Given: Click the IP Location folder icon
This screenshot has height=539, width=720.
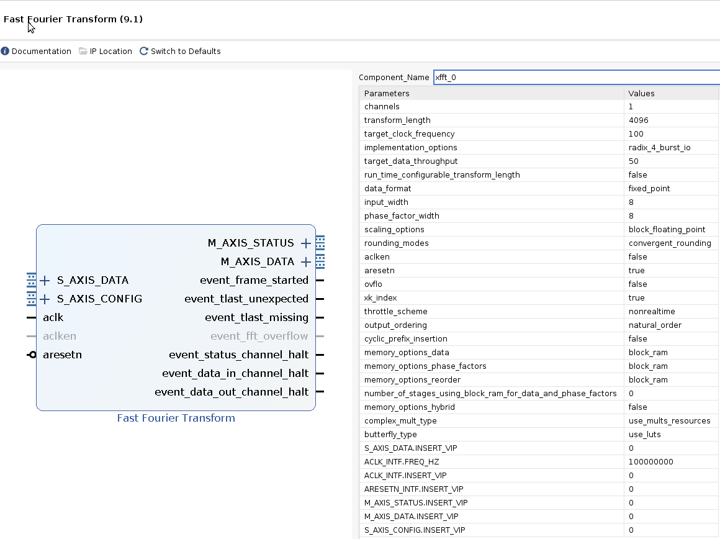Looking at the screenshot, I should tap(82, 51).
